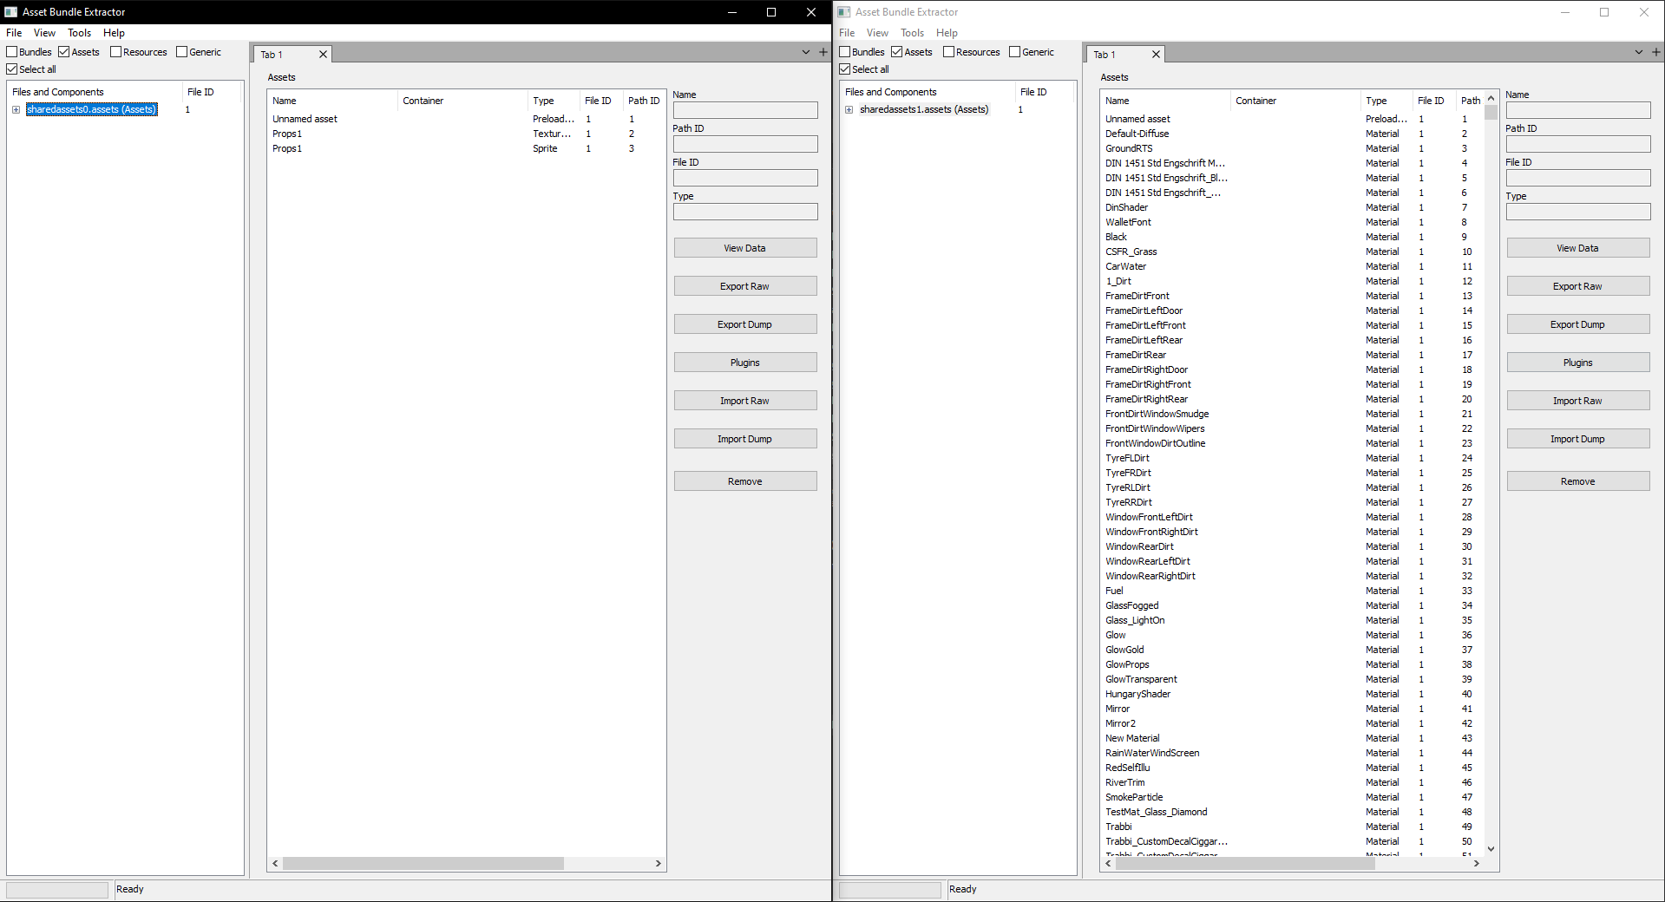1665x902 pixels.
Task: Click the Name field in left window
Action: coord(745,110)
